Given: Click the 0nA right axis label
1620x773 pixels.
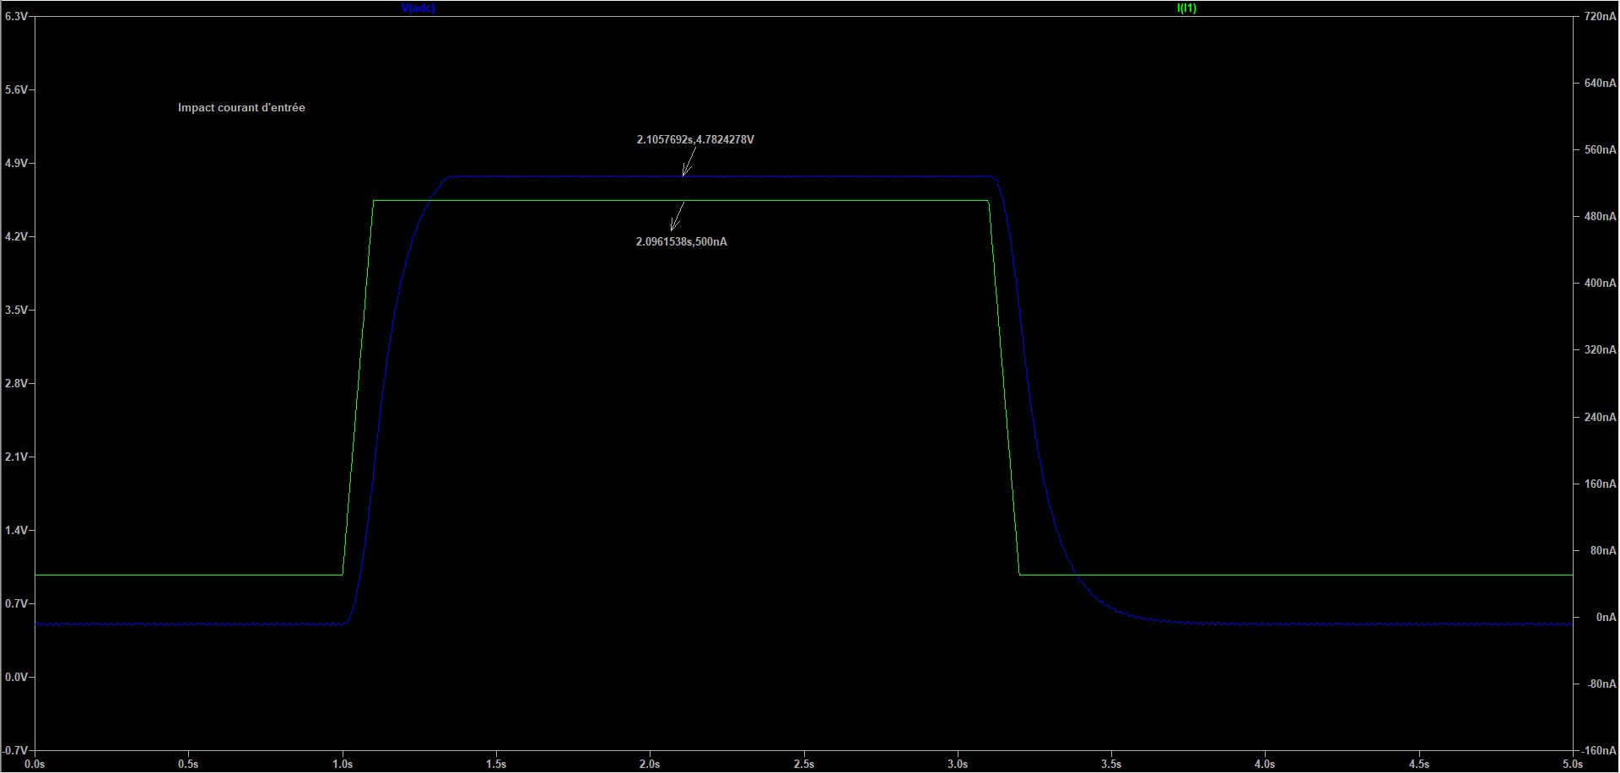Looking at the screenshot, I should click(x=1606, y=618).
